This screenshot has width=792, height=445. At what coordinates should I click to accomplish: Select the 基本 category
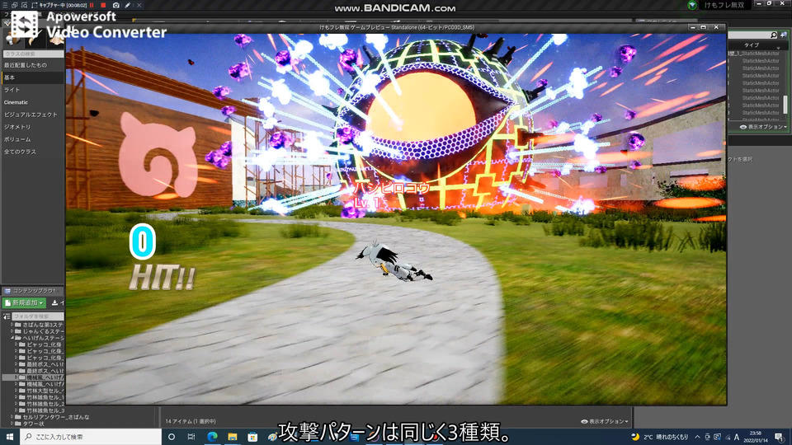click(x=32, y=77)
